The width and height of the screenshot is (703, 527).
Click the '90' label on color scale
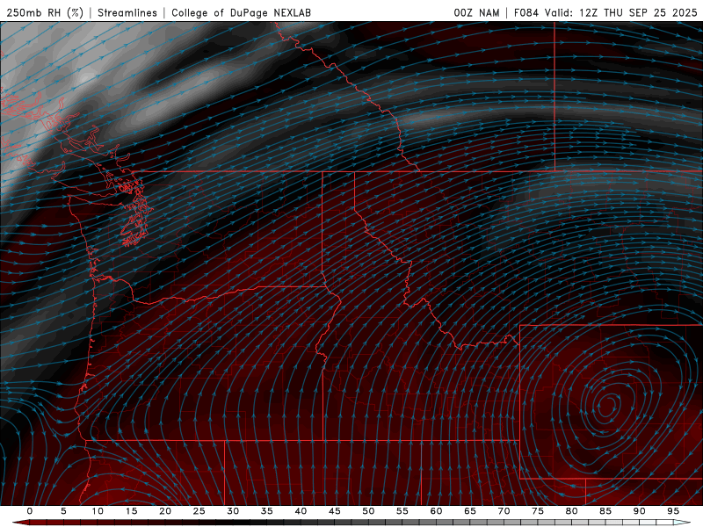[x=639, y=511]
